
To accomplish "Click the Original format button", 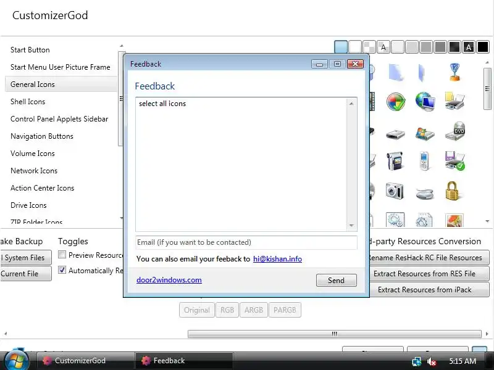I will pyautogui.click(x=197, y=310).
